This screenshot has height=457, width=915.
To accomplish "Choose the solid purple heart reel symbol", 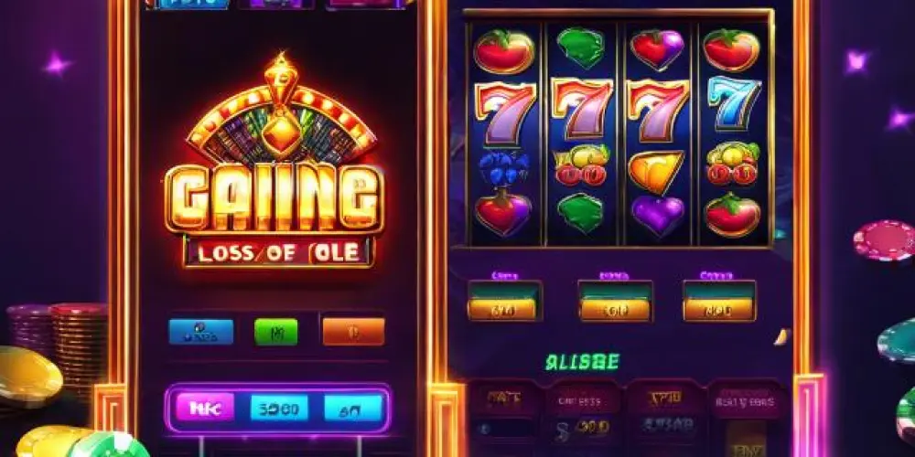I will 657,214.
